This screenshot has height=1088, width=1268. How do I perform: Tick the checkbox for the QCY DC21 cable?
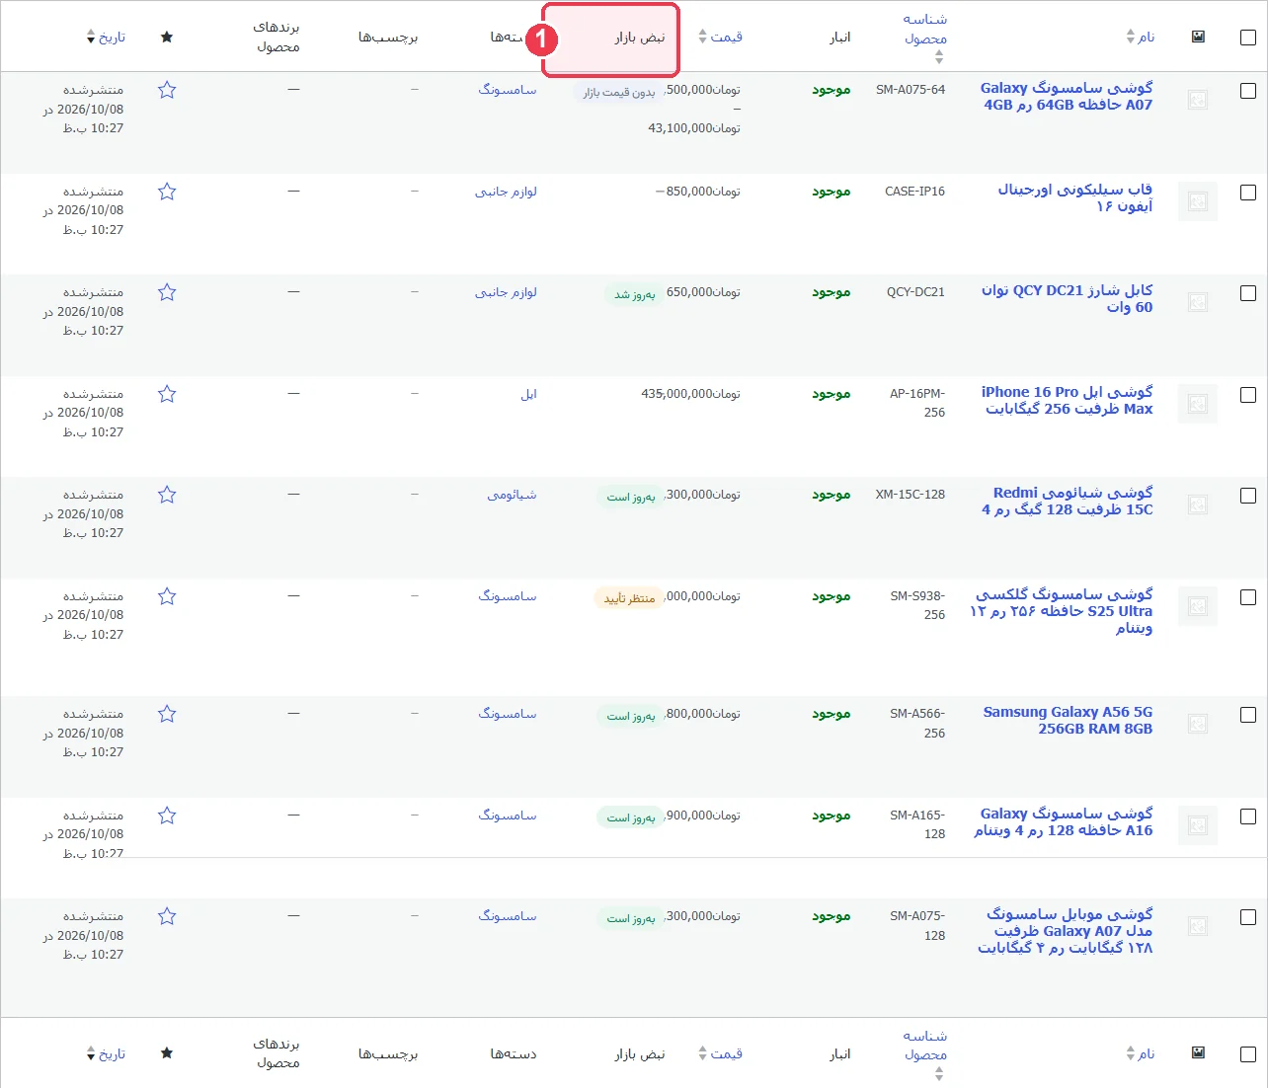(1248, 293)
